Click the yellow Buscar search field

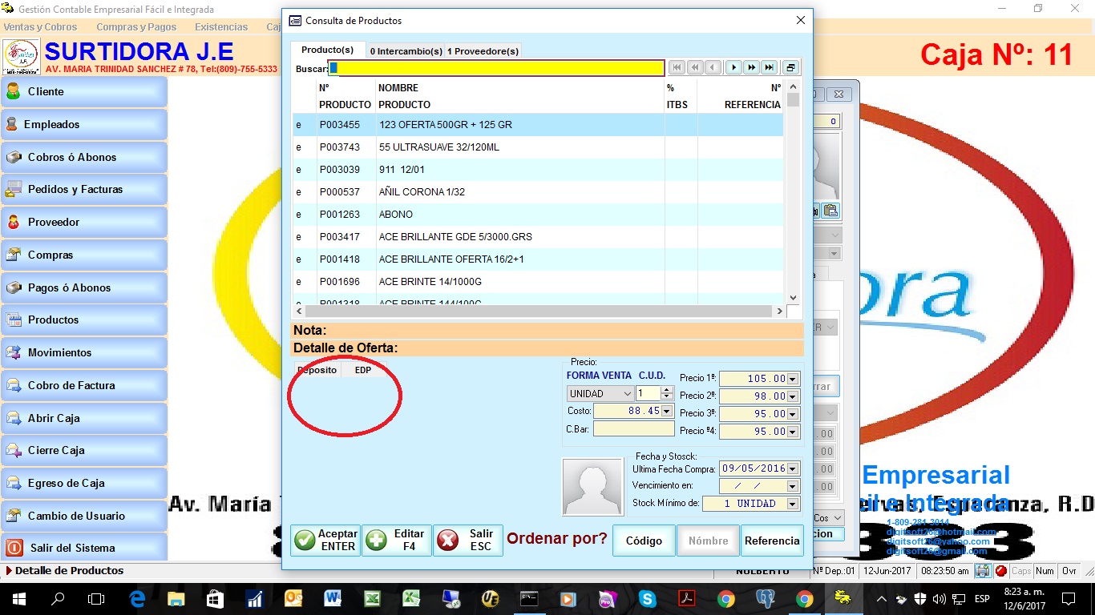point(497,69)
